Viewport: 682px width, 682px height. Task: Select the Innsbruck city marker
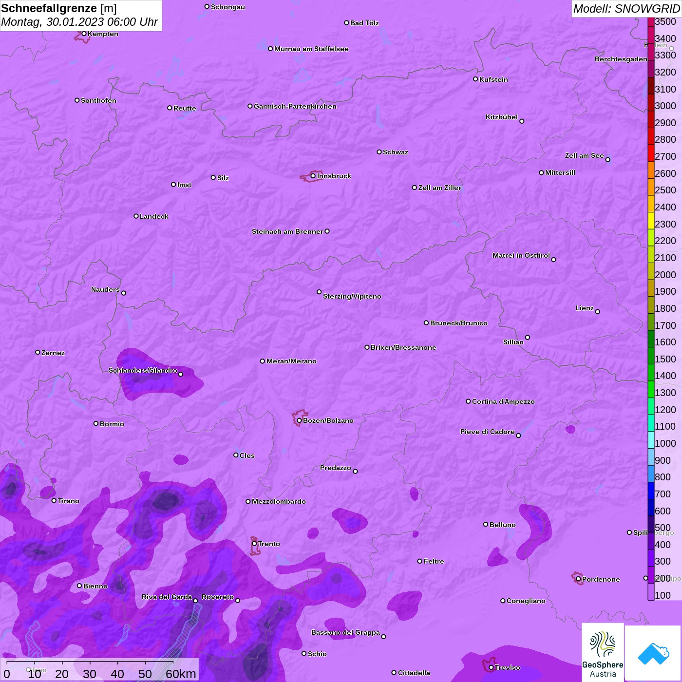coord(313,176)
